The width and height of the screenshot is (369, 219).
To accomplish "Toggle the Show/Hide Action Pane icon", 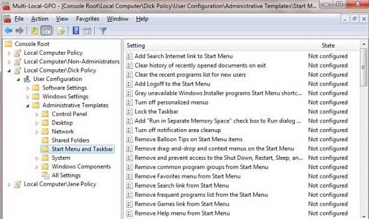I will click(x=87, y=31).
